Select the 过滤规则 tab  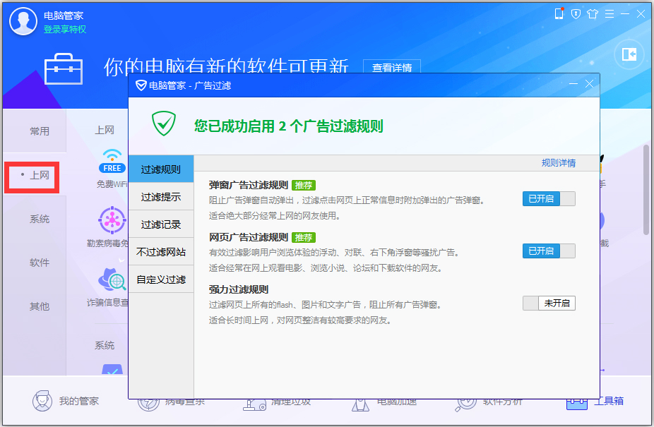(x=161, y=169)
